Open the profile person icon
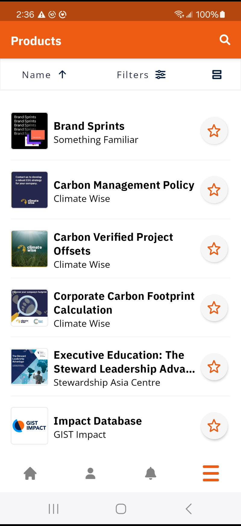The image size is (241, 526). tap(90, 473)
